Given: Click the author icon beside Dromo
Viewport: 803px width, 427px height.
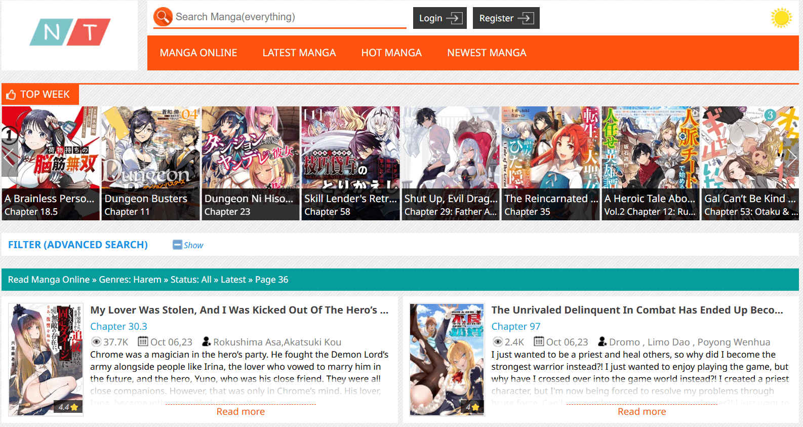Looking at the screenshot, I should (603, 342).
